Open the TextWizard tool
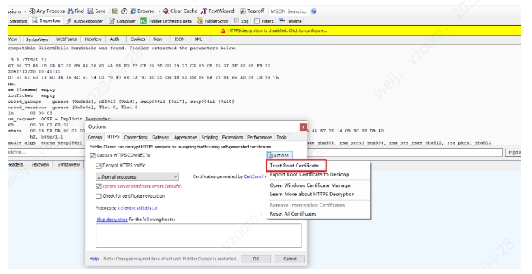 (x=218, y=11)
